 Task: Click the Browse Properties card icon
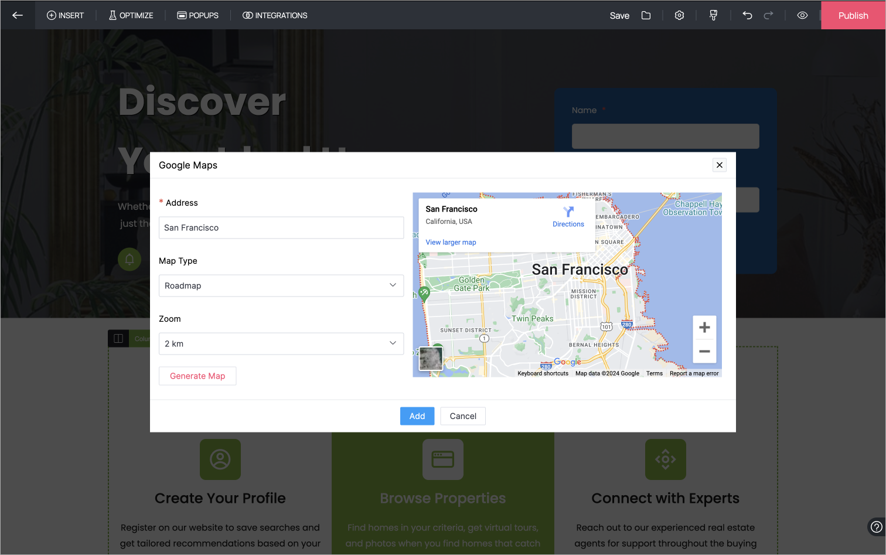click(x=443, y=459)
